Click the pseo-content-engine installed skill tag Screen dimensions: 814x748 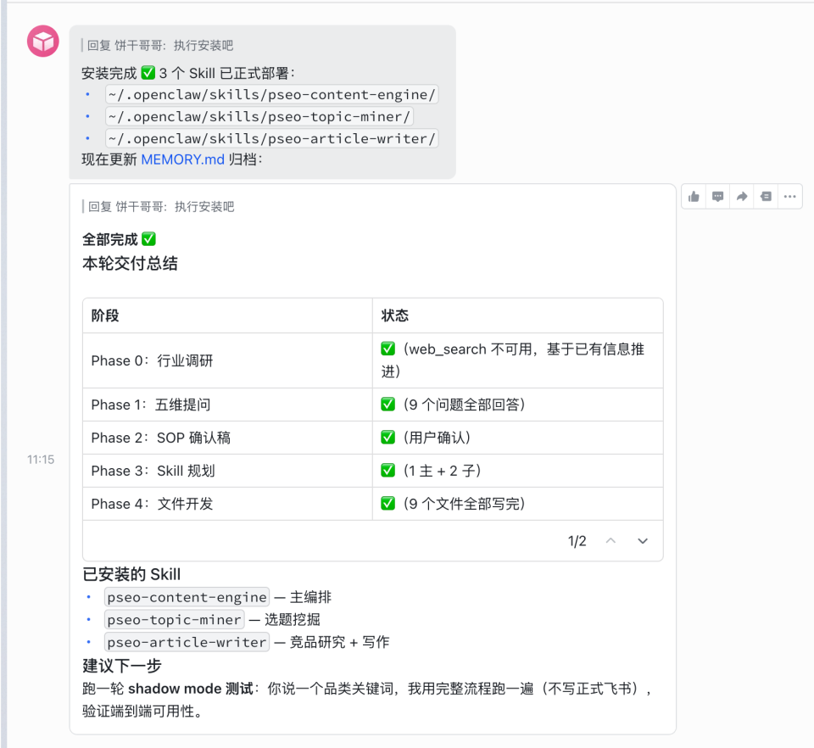[x=187, y=597]
